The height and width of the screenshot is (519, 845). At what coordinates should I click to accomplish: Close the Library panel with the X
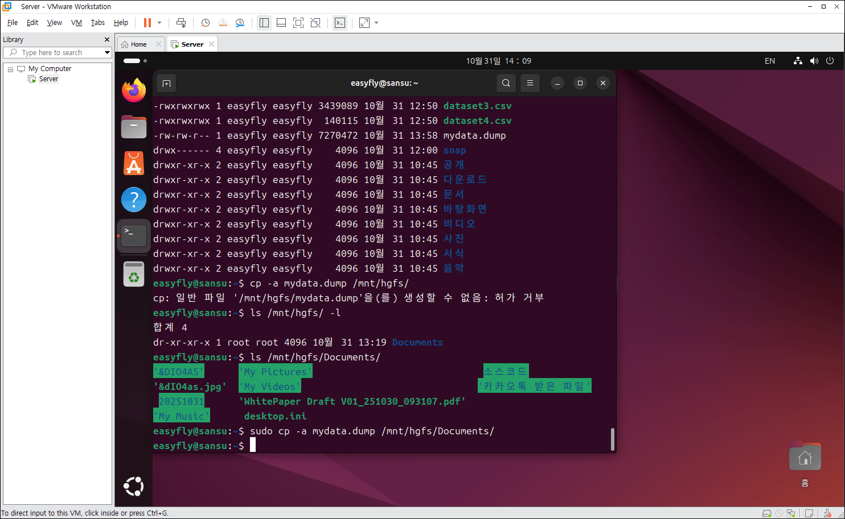(107, 40)
